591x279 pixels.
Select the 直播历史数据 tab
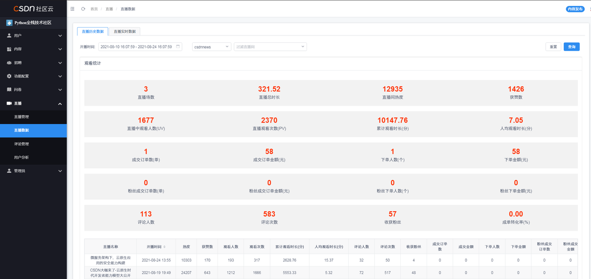(93, 31)
